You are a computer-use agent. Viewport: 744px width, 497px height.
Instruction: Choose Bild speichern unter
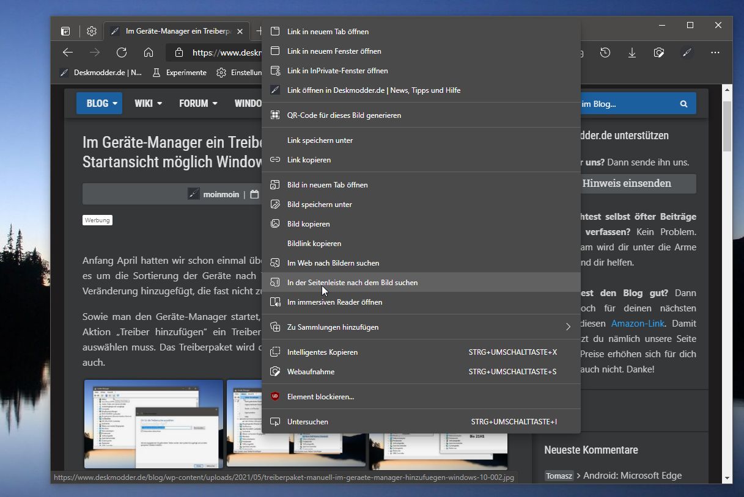pos(421,205)
